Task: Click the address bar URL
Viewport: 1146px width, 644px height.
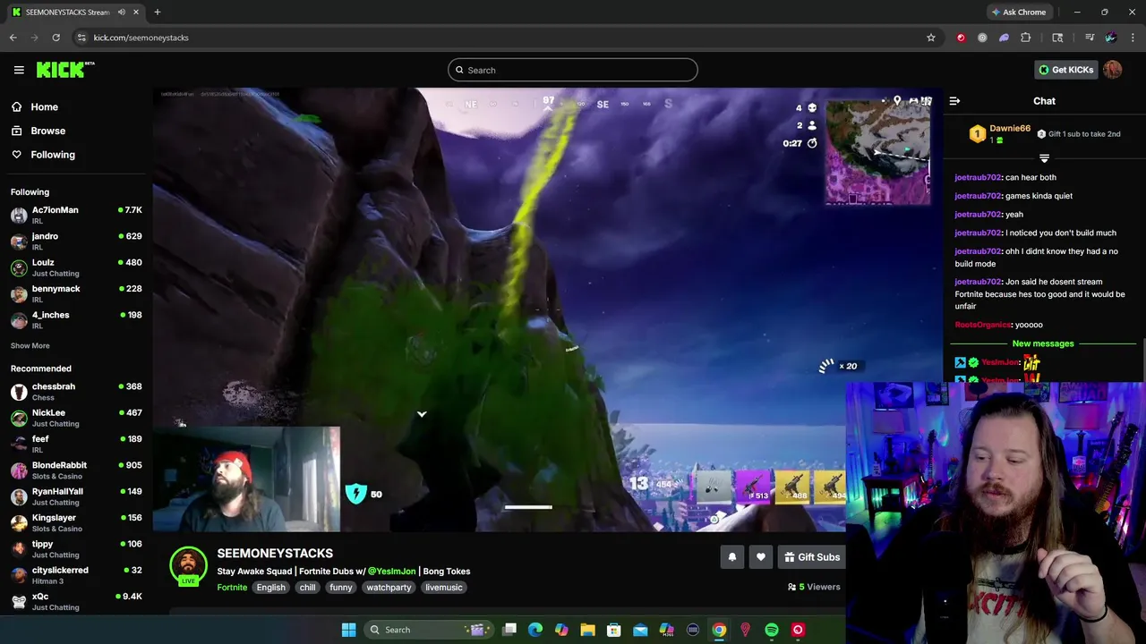Action: 141,38
